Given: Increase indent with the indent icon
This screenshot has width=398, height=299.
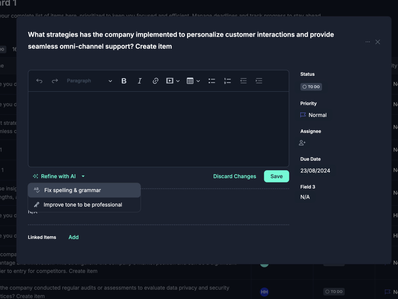Looking at the screenshot, I should [259, 81].
